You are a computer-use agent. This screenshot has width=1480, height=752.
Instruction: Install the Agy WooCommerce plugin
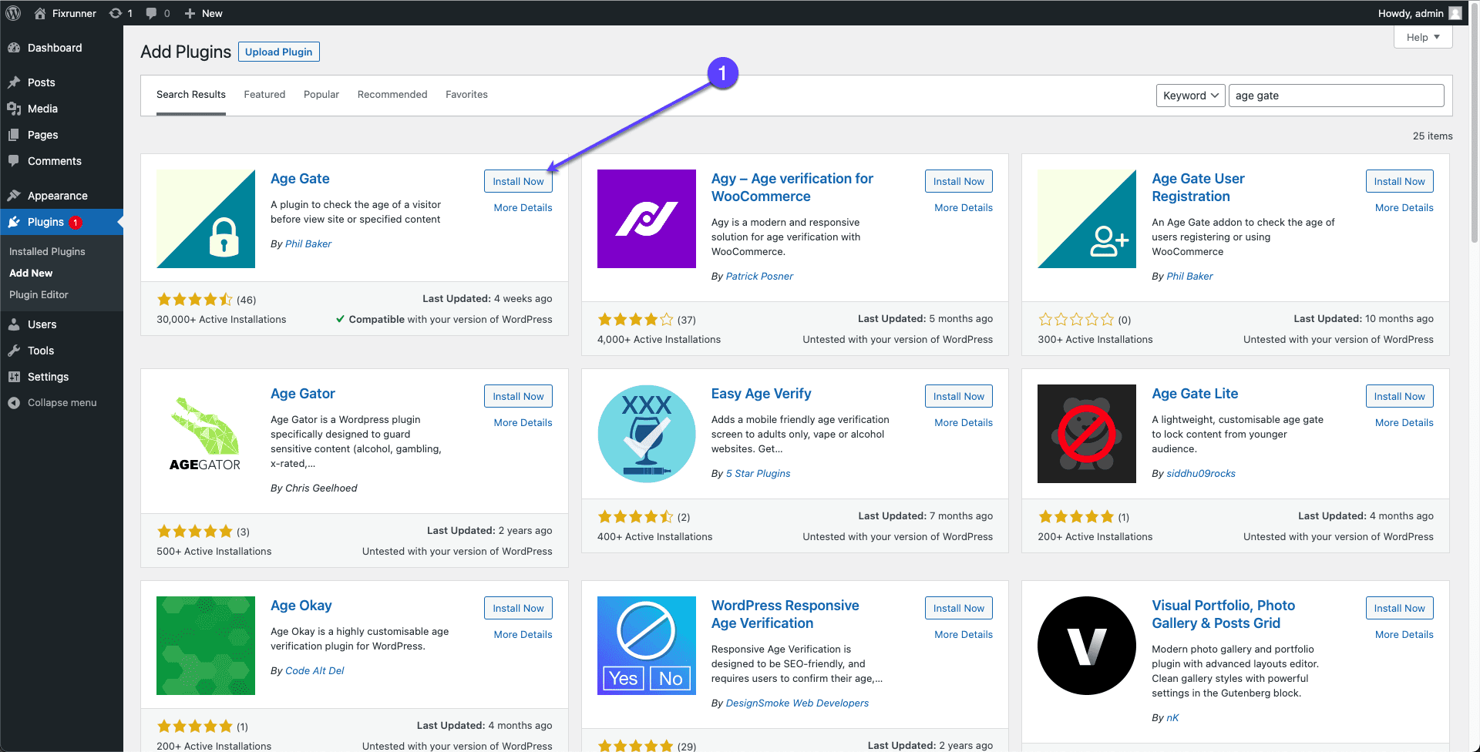pos(959,181)
